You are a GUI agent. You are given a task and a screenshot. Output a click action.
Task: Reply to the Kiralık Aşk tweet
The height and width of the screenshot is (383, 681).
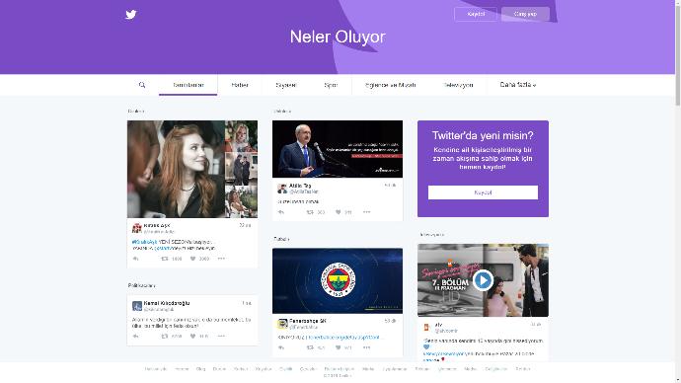pyautogui.click(x=136, y=259)
